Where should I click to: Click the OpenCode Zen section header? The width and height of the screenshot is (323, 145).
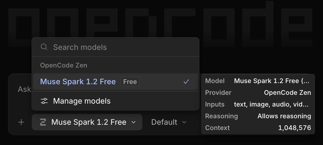64,65
